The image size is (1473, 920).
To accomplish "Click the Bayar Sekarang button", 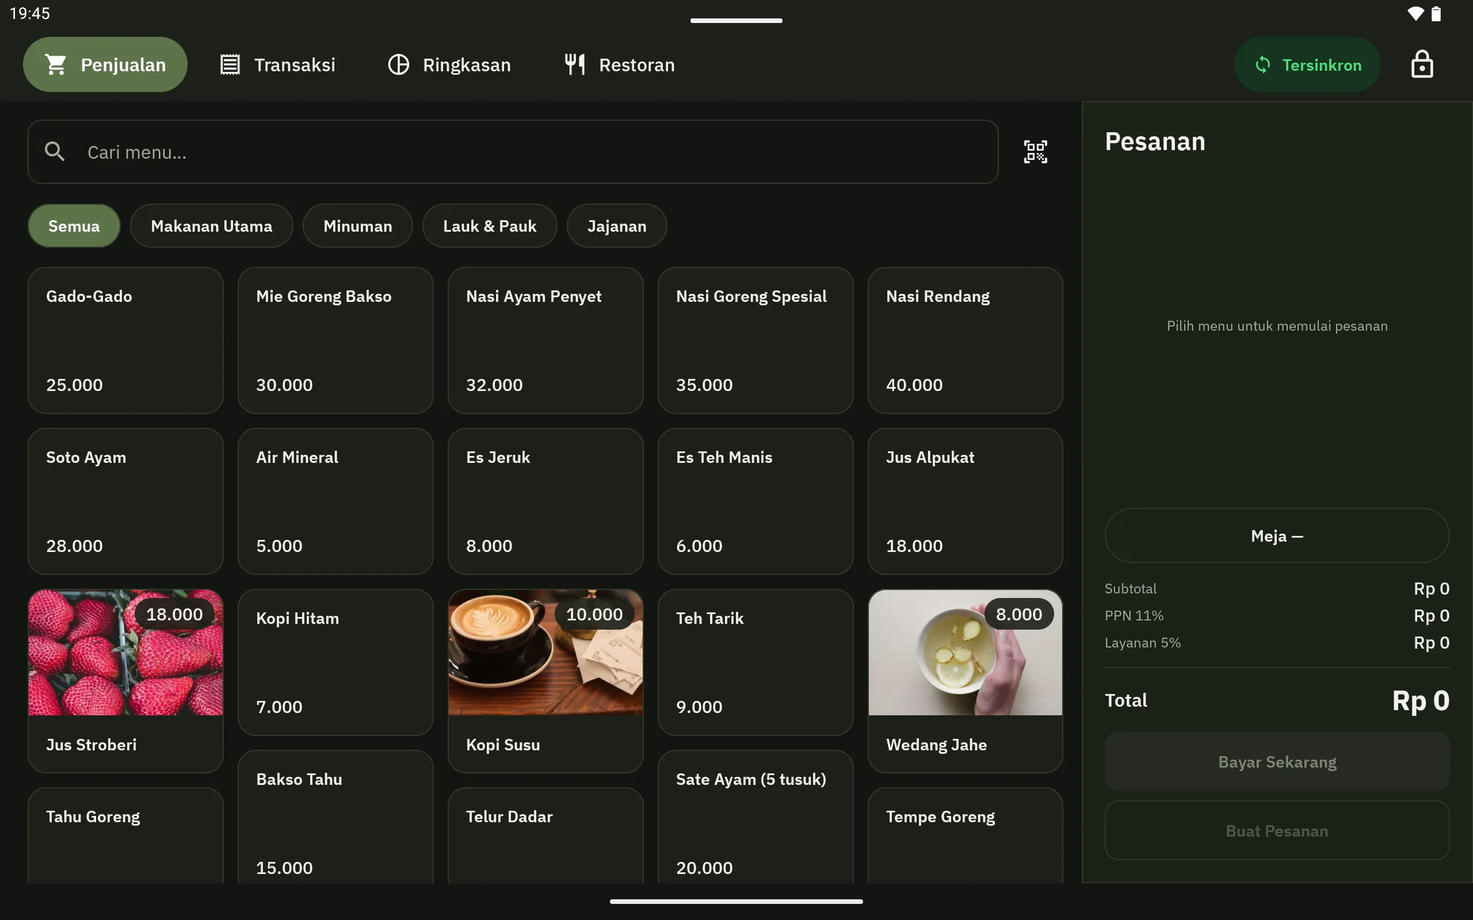I will (1277, 761).
